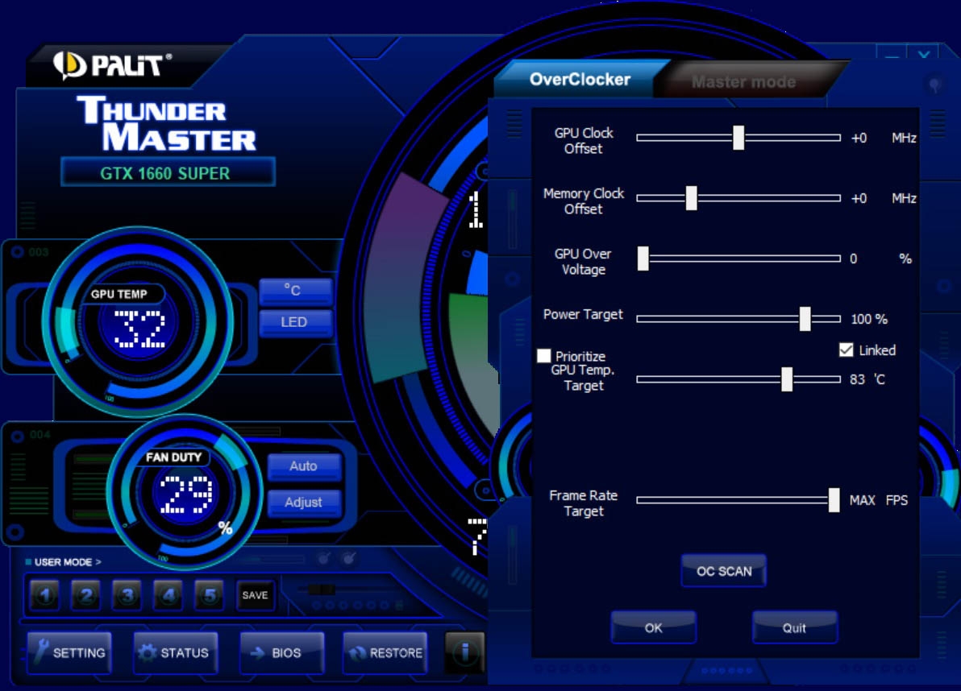Click the RESTORE button
This screenshot has height=691, width=961.
pos(385,652)
